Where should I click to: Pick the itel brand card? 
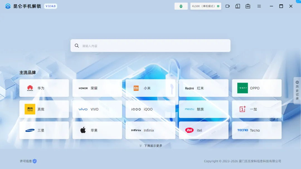[203, 130]
